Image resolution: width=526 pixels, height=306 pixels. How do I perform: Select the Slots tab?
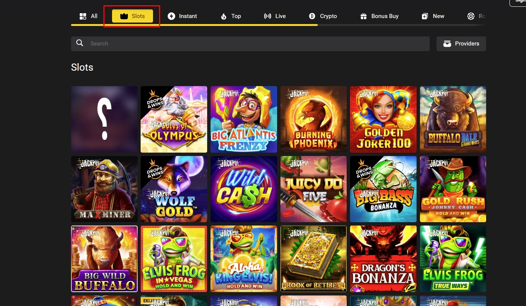coord(132,16)
